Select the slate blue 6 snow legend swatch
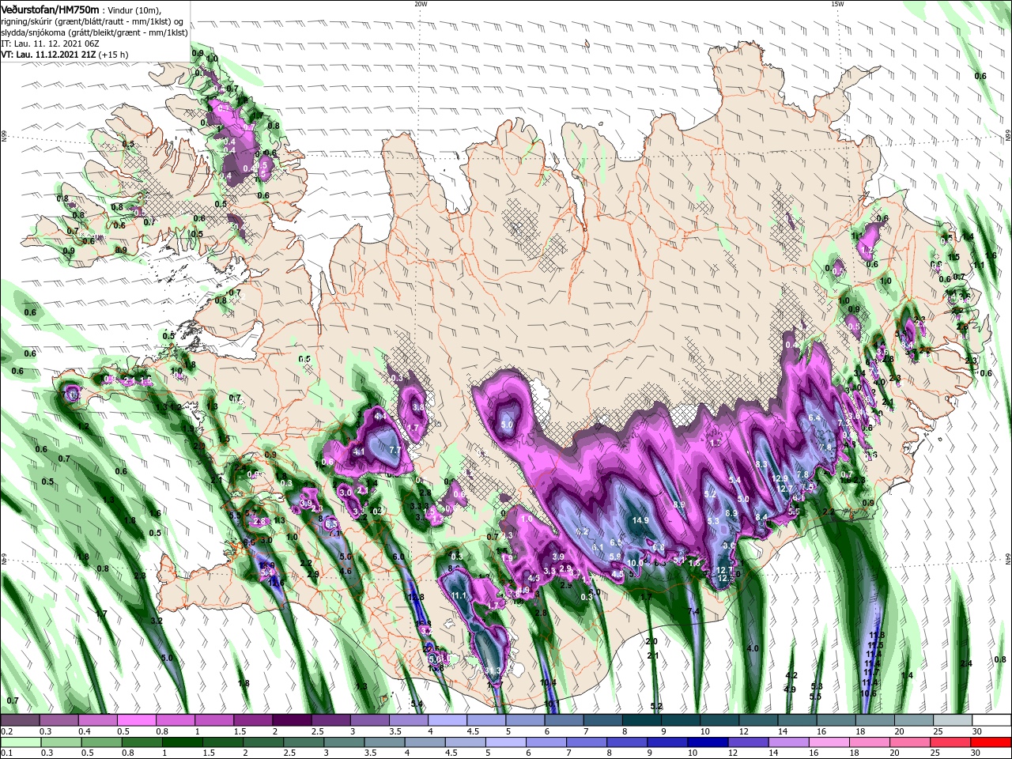Viewport: 1012px width, 759px height. tap(565, 720)
